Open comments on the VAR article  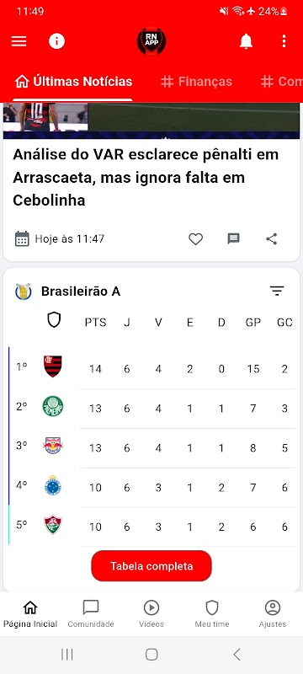click(x=233, y=239)
